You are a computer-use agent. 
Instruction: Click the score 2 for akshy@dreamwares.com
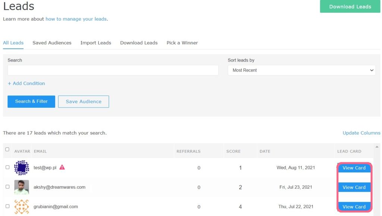pos(240,187)
